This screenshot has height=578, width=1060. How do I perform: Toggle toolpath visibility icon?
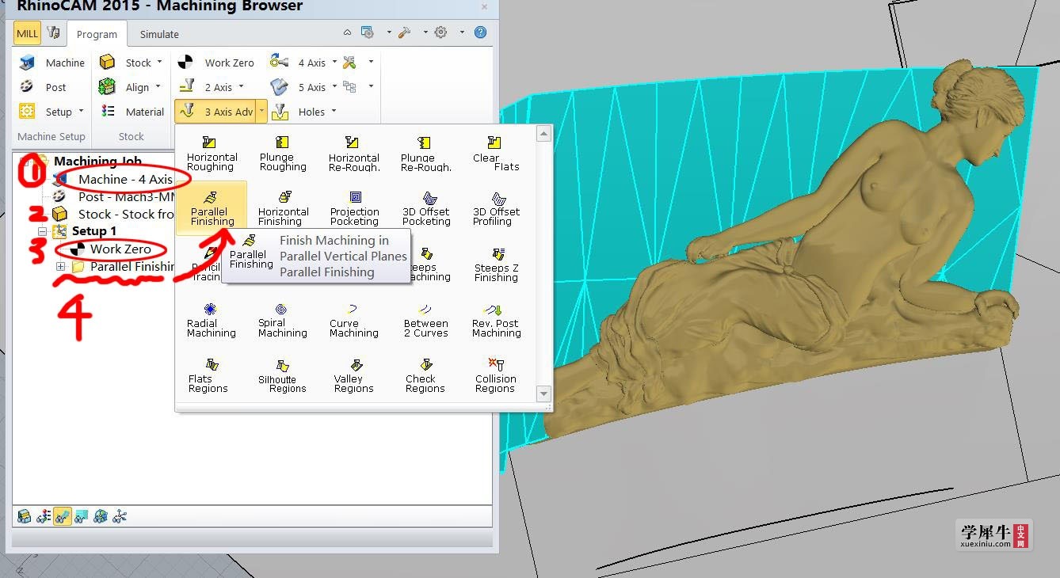pyautogui.click(x=63, y=516)
